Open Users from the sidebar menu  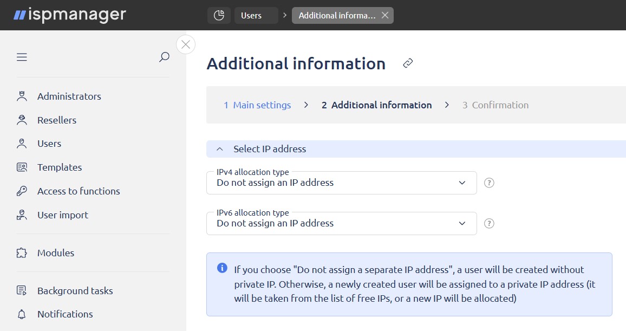49,144
